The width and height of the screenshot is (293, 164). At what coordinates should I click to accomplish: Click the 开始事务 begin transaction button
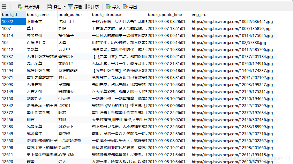29,7
